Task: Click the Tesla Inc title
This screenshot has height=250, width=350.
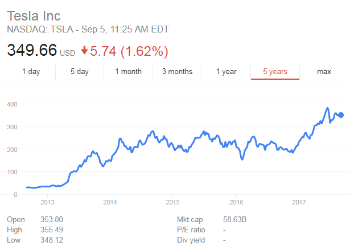Action: tap(34, 16)
